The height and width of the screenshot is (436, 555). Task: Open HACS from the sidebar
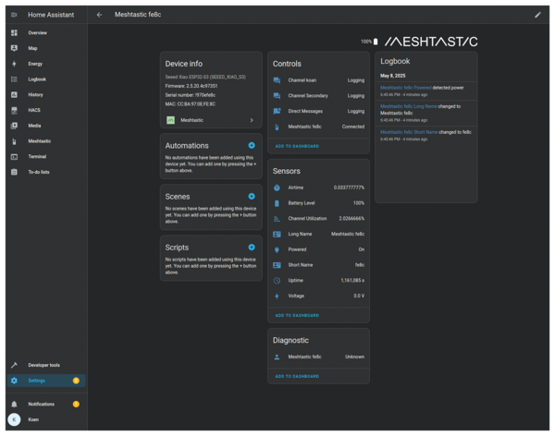point(34,110)
